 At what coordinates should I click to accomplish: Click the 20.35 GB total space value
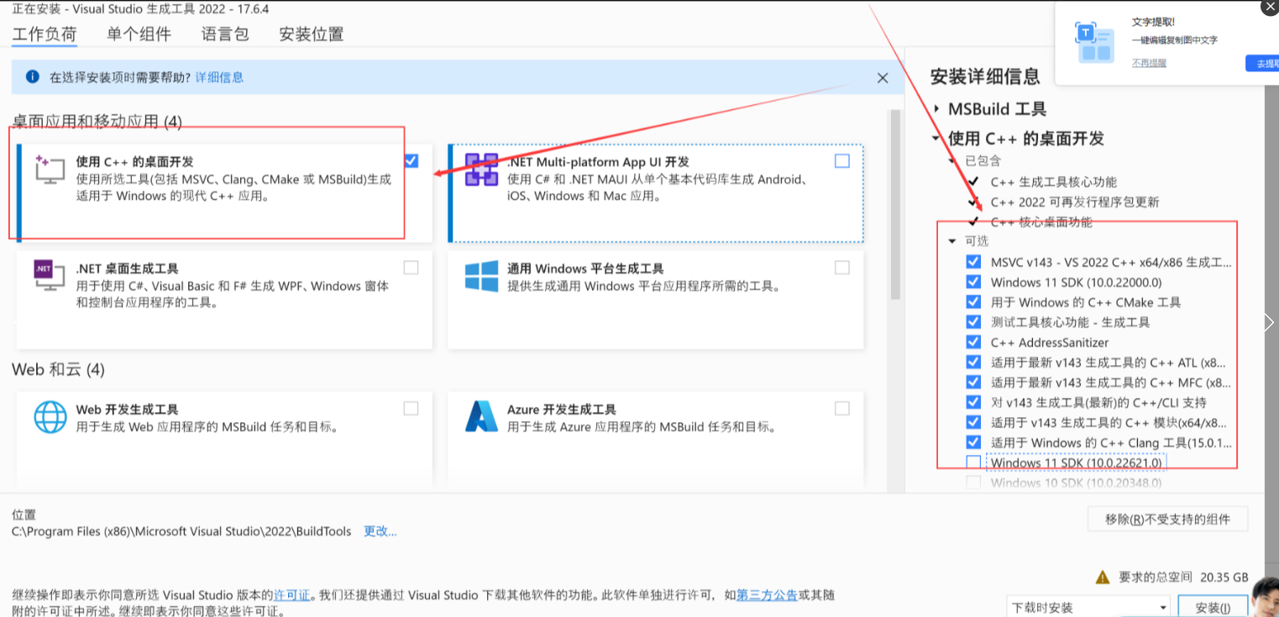(1224, 578)
